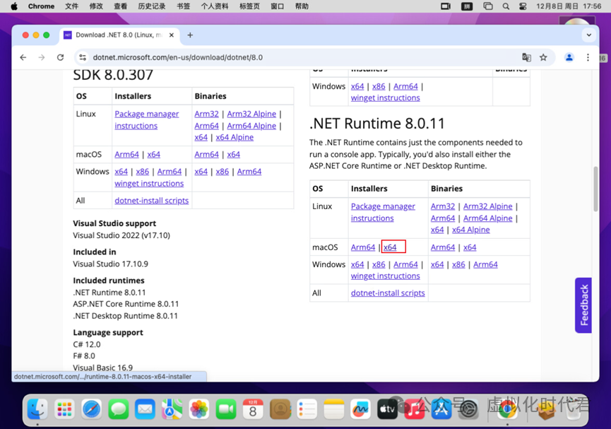
Task: Click the ".NET Runtime 8.0.11" heading
Action: click(376, 124)
